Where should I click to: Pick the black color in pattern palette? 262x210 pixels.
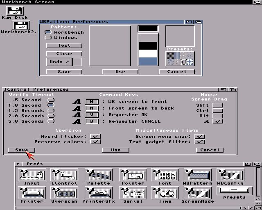click(x=148, y=46)
